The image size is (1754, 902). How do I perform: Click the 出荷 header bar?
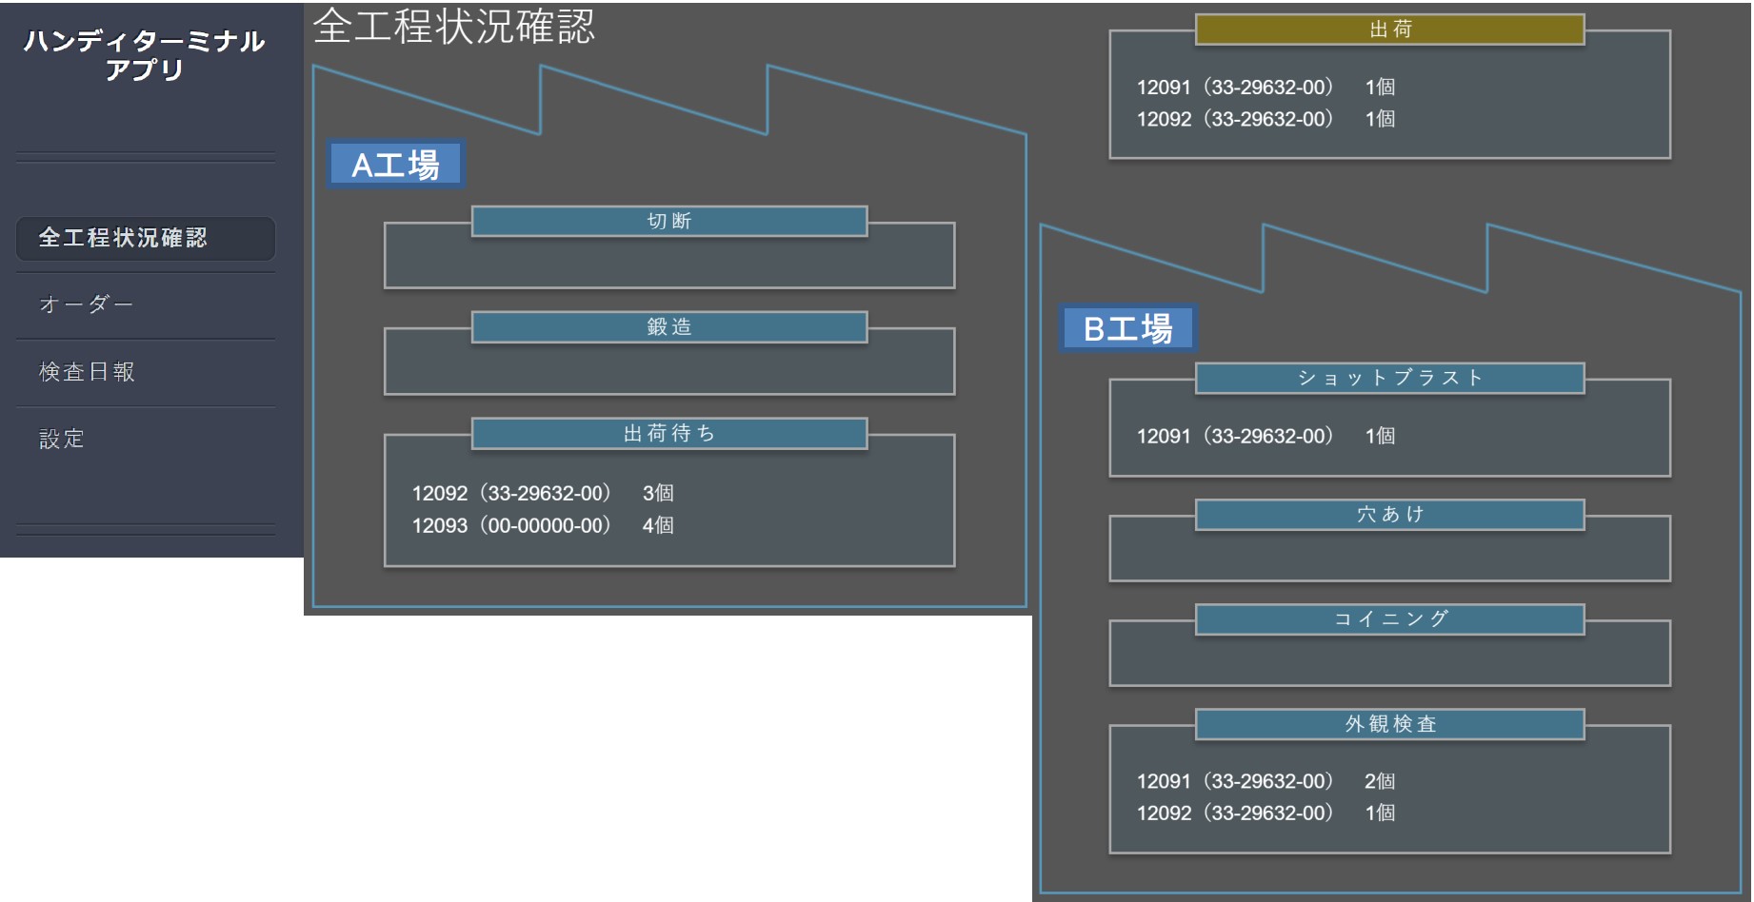coord(1390,29)
